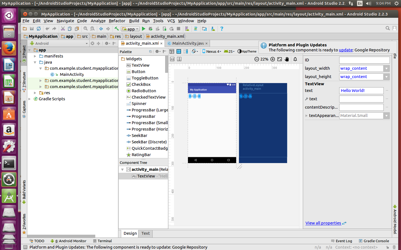Click the Sync Project with Gradle icon
Screen dimensions: 401x250
click(196, 29)
